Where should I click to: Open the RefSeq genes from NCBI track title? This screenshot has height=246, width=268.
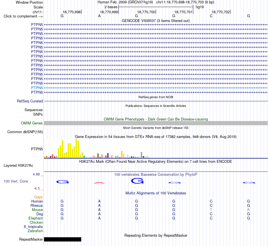click(x=156, y=97)
